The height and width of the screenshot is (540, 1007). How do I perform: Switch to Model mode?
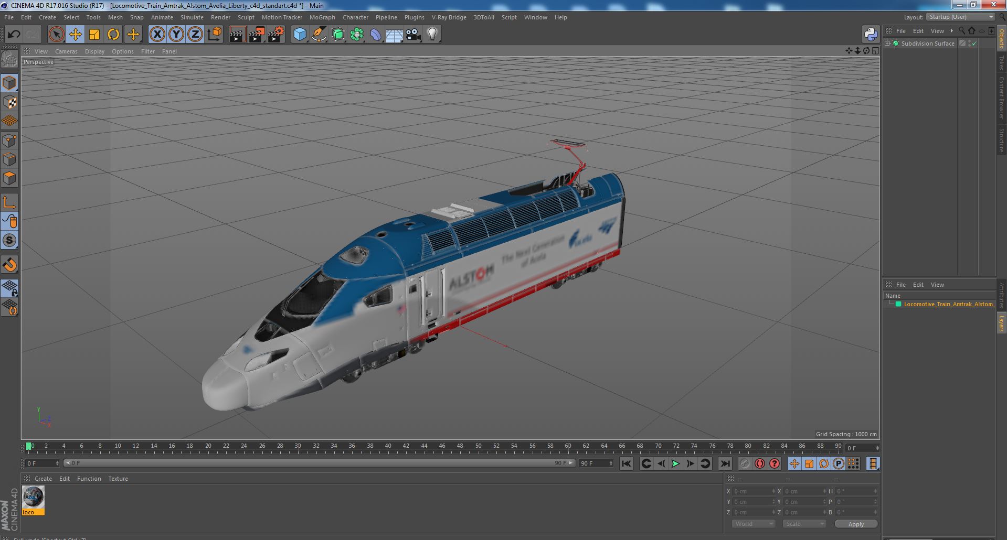[x=9, y=83]
